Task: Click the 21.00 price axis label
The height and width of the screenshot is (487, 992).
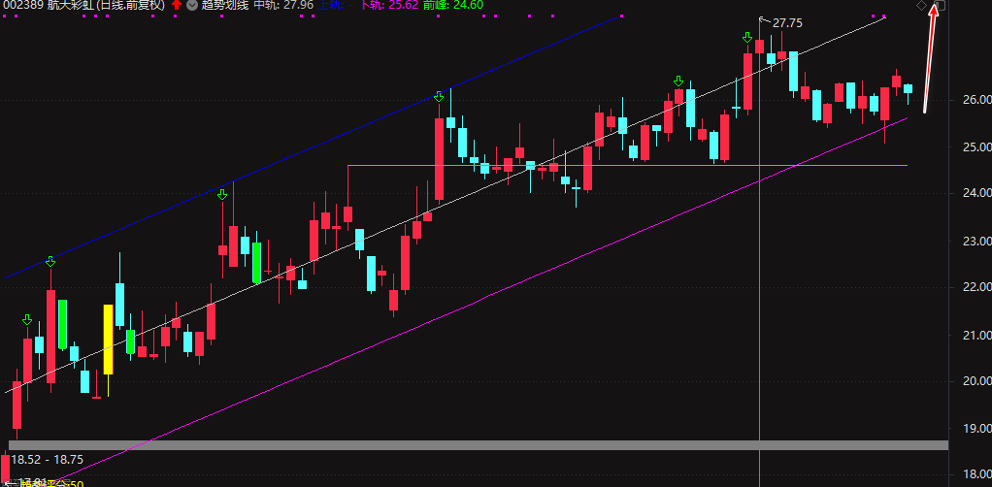Action: tap(976, 335)
